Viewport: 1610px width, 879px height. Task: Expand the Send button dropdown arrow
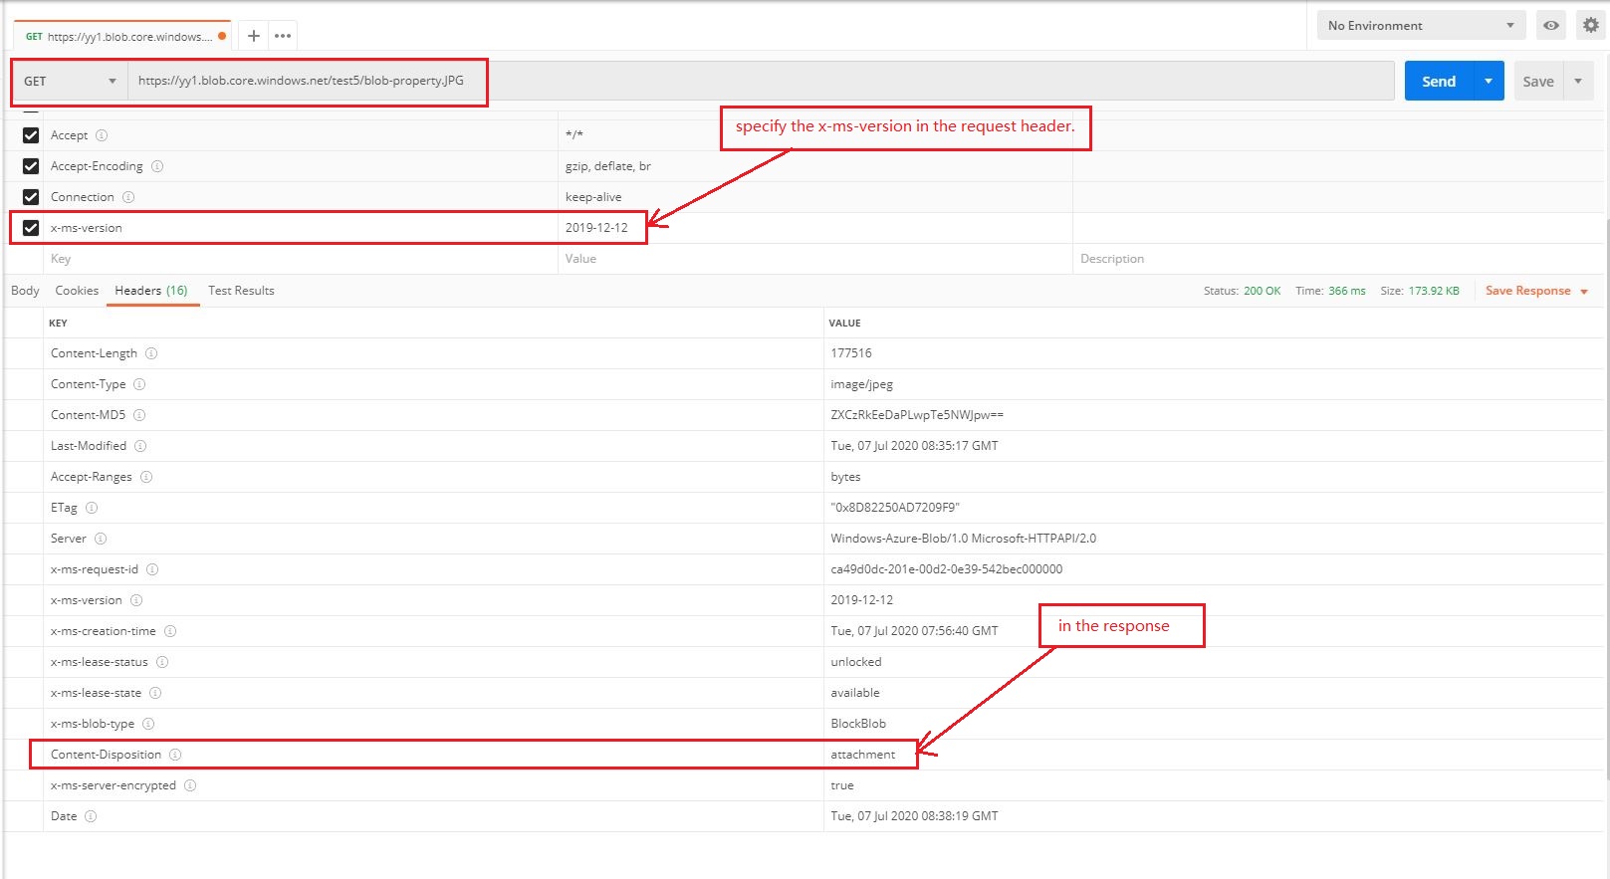1489,81
